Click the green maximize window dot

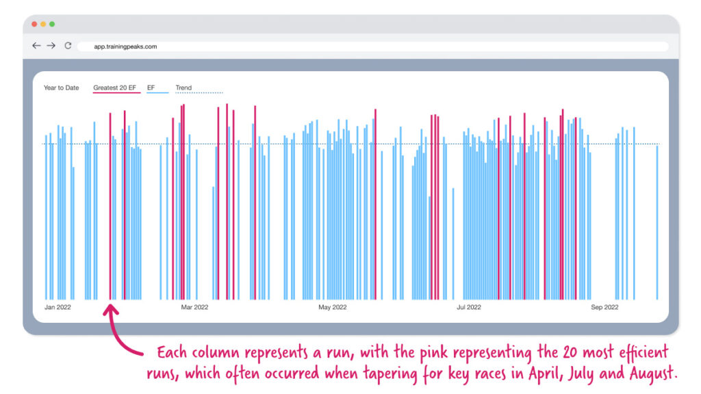52,24
